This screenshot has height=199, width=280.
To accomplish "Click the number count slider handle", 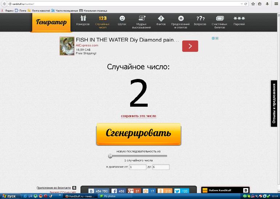I will coord(110,156).
